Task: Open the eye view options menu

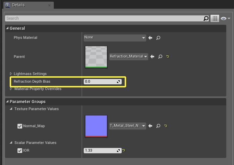Action: pos(225,18)
